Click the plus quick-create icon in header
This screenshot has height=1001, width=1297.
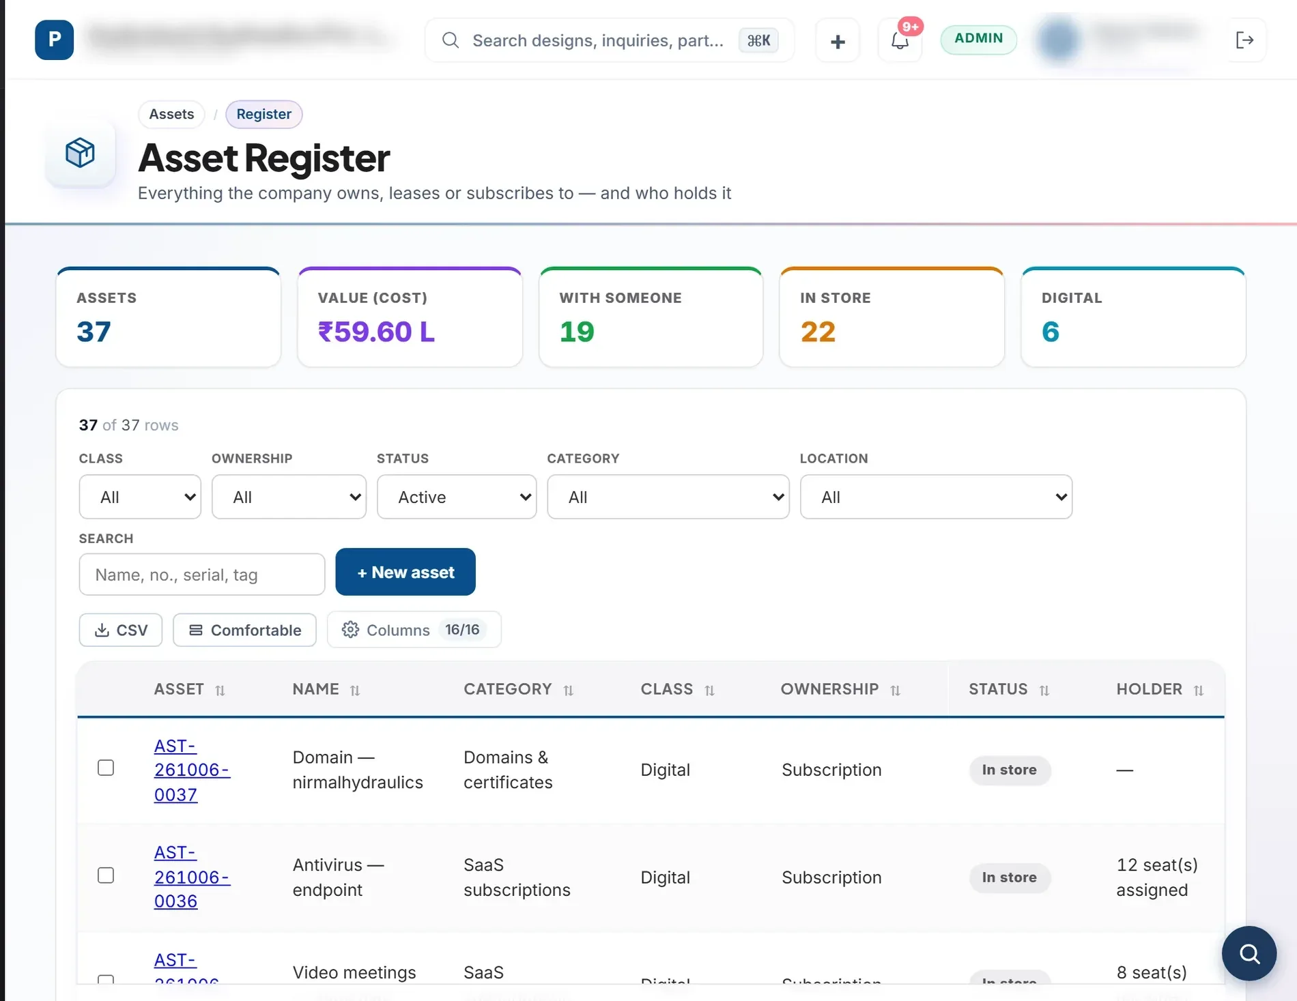click(x=838, y=41)
